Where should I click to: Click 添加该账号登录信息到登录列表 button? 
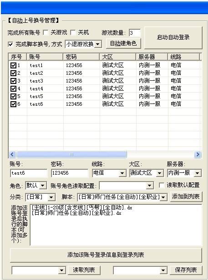point(106,255)
